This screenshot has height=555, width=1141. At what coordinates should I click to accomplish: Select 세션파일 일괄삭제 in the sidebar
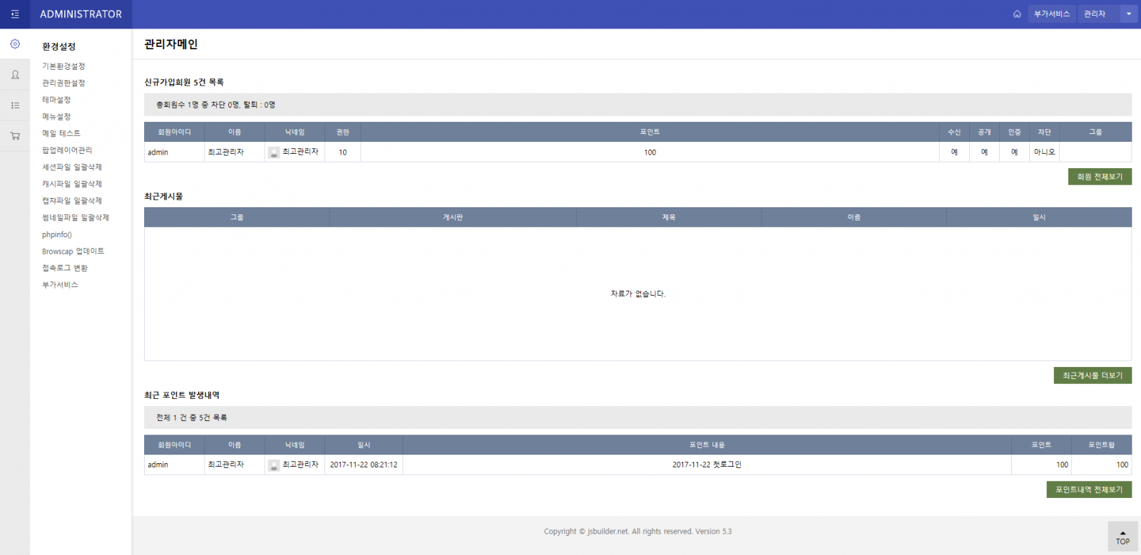point(72,167)
